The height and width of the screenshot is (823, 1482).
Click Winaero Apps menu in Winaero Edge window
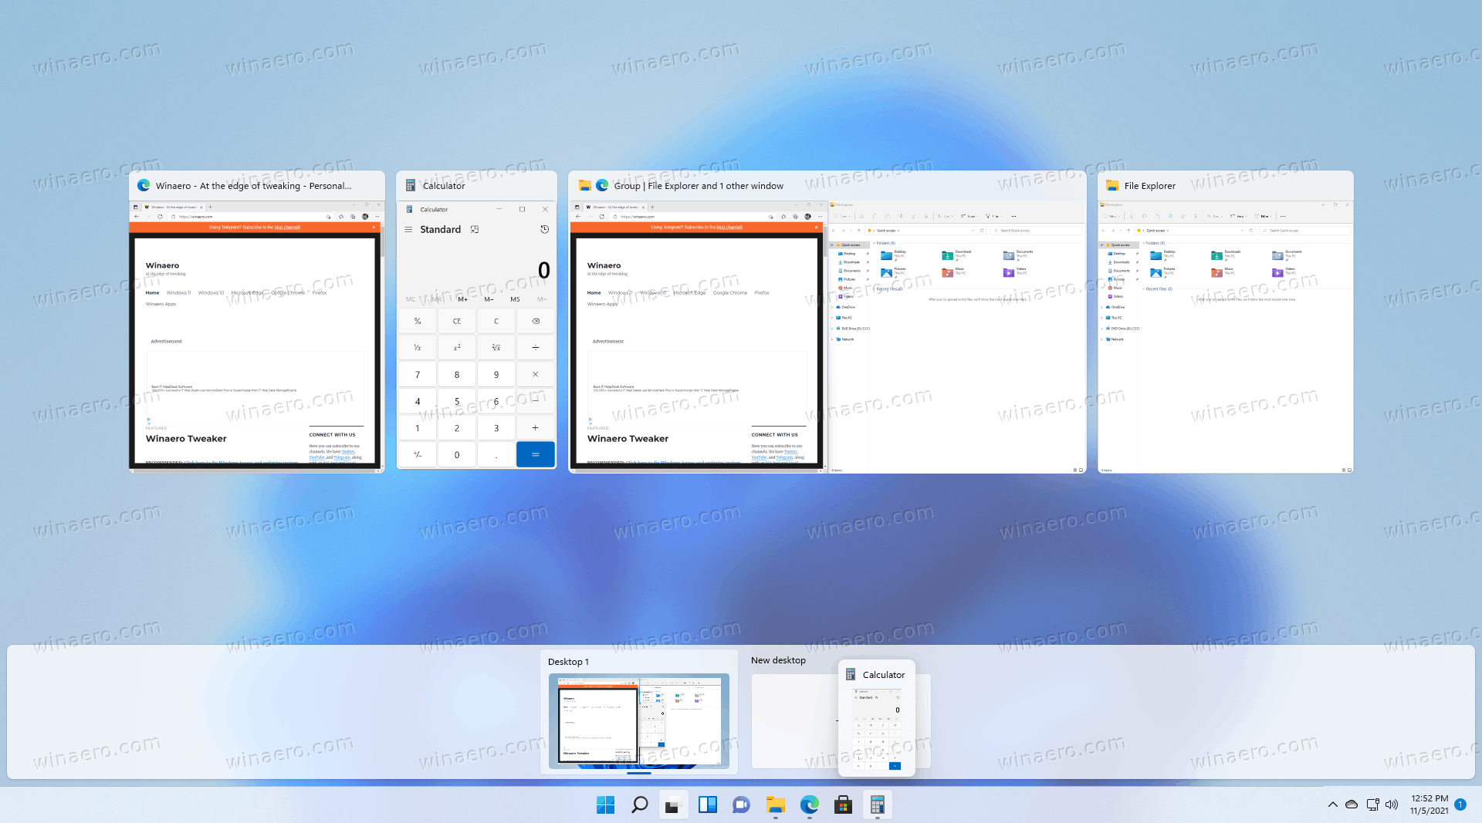coord(161,304)
